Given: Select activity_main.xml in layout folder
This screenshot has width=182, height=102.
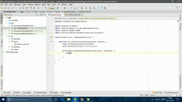Looking at the screenshot, I should tap(22, 44).
